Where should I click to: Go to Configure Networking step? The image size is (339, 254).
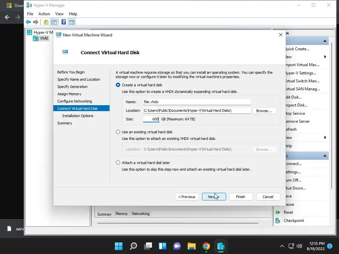pos(74,101)
